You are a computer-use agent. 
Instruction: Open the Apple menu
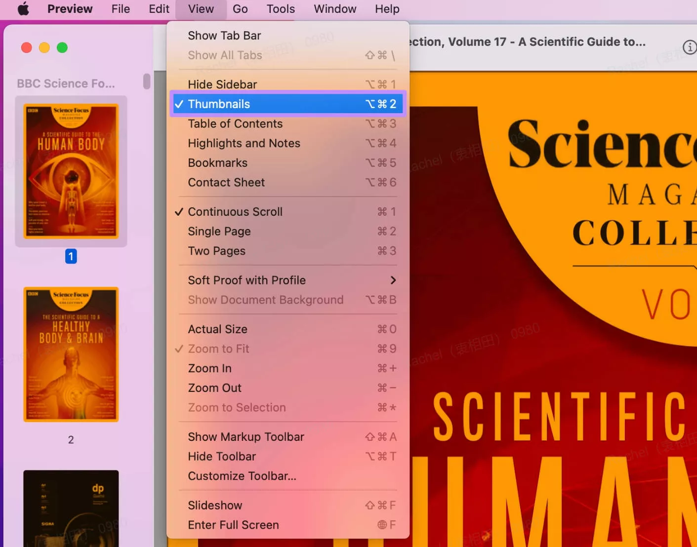click(23, 9)
